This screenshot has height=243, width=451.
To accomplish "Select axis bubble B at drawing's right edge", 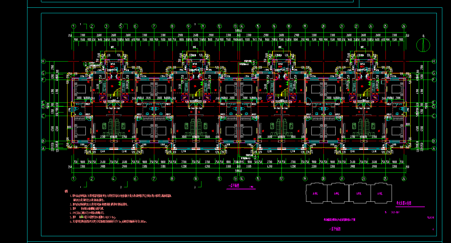I will (x=434, y=141).
